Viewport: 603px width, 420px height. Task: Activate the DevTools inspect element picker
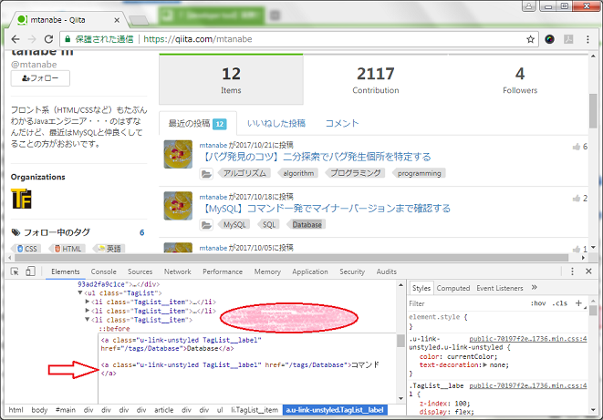15,271
